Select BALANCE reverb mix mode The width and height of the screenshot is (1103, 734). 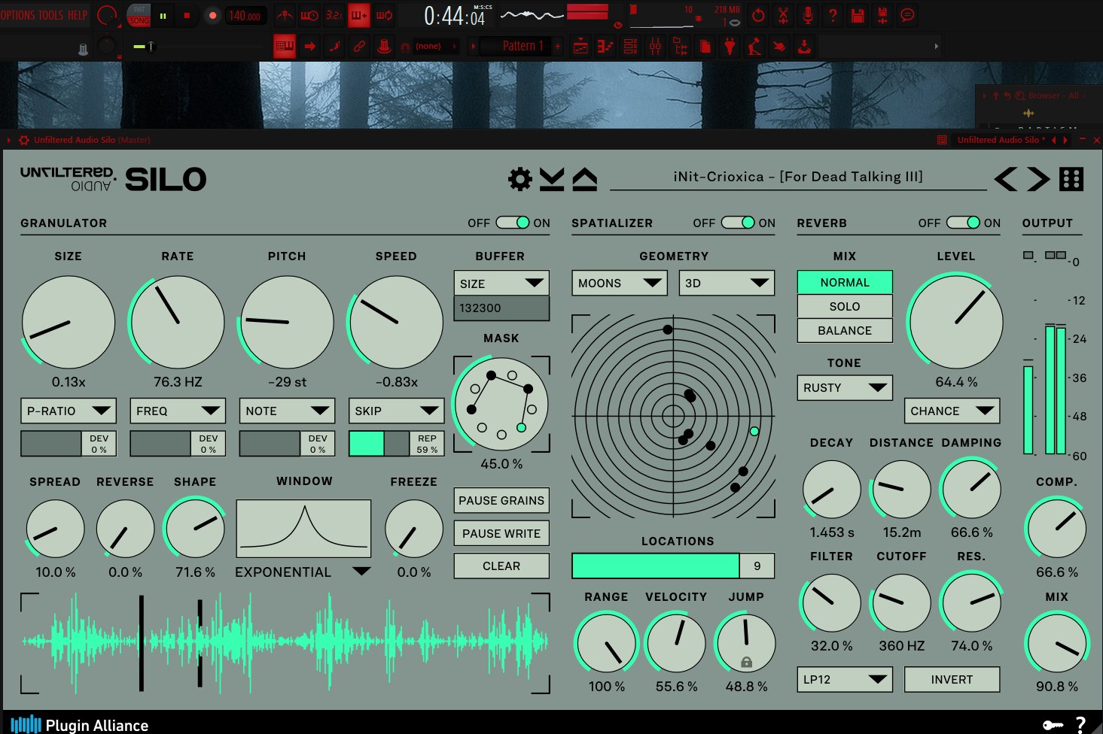(x=845, y=330)
